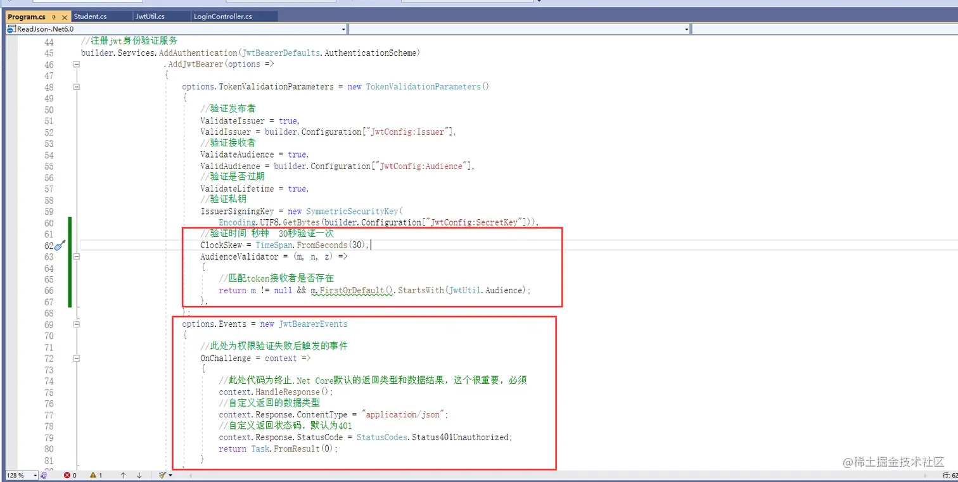Click the underlined m.FirstOrDefault call
Viewport: 958px width, 482px height.
352,291
